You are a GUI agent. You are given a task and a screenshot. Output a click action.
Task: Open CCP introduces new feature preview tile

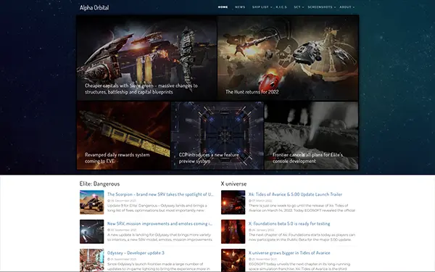coord(217,136)
